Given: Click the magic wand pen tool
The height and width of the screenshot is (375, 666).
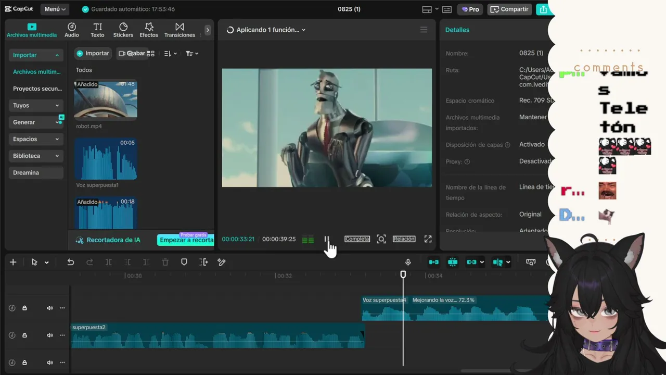Looking at the screenshot, I should (222, 262).
